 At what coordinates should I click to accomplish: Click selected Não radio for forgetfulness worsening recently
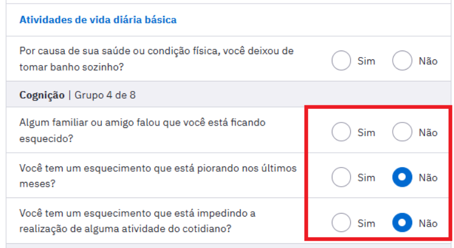click(x=402, y=177)
